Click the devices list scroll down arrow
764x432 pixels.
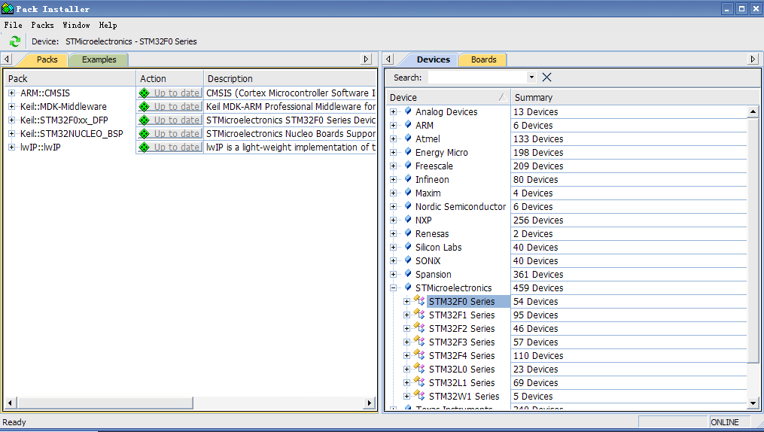(x=753, y=403)
